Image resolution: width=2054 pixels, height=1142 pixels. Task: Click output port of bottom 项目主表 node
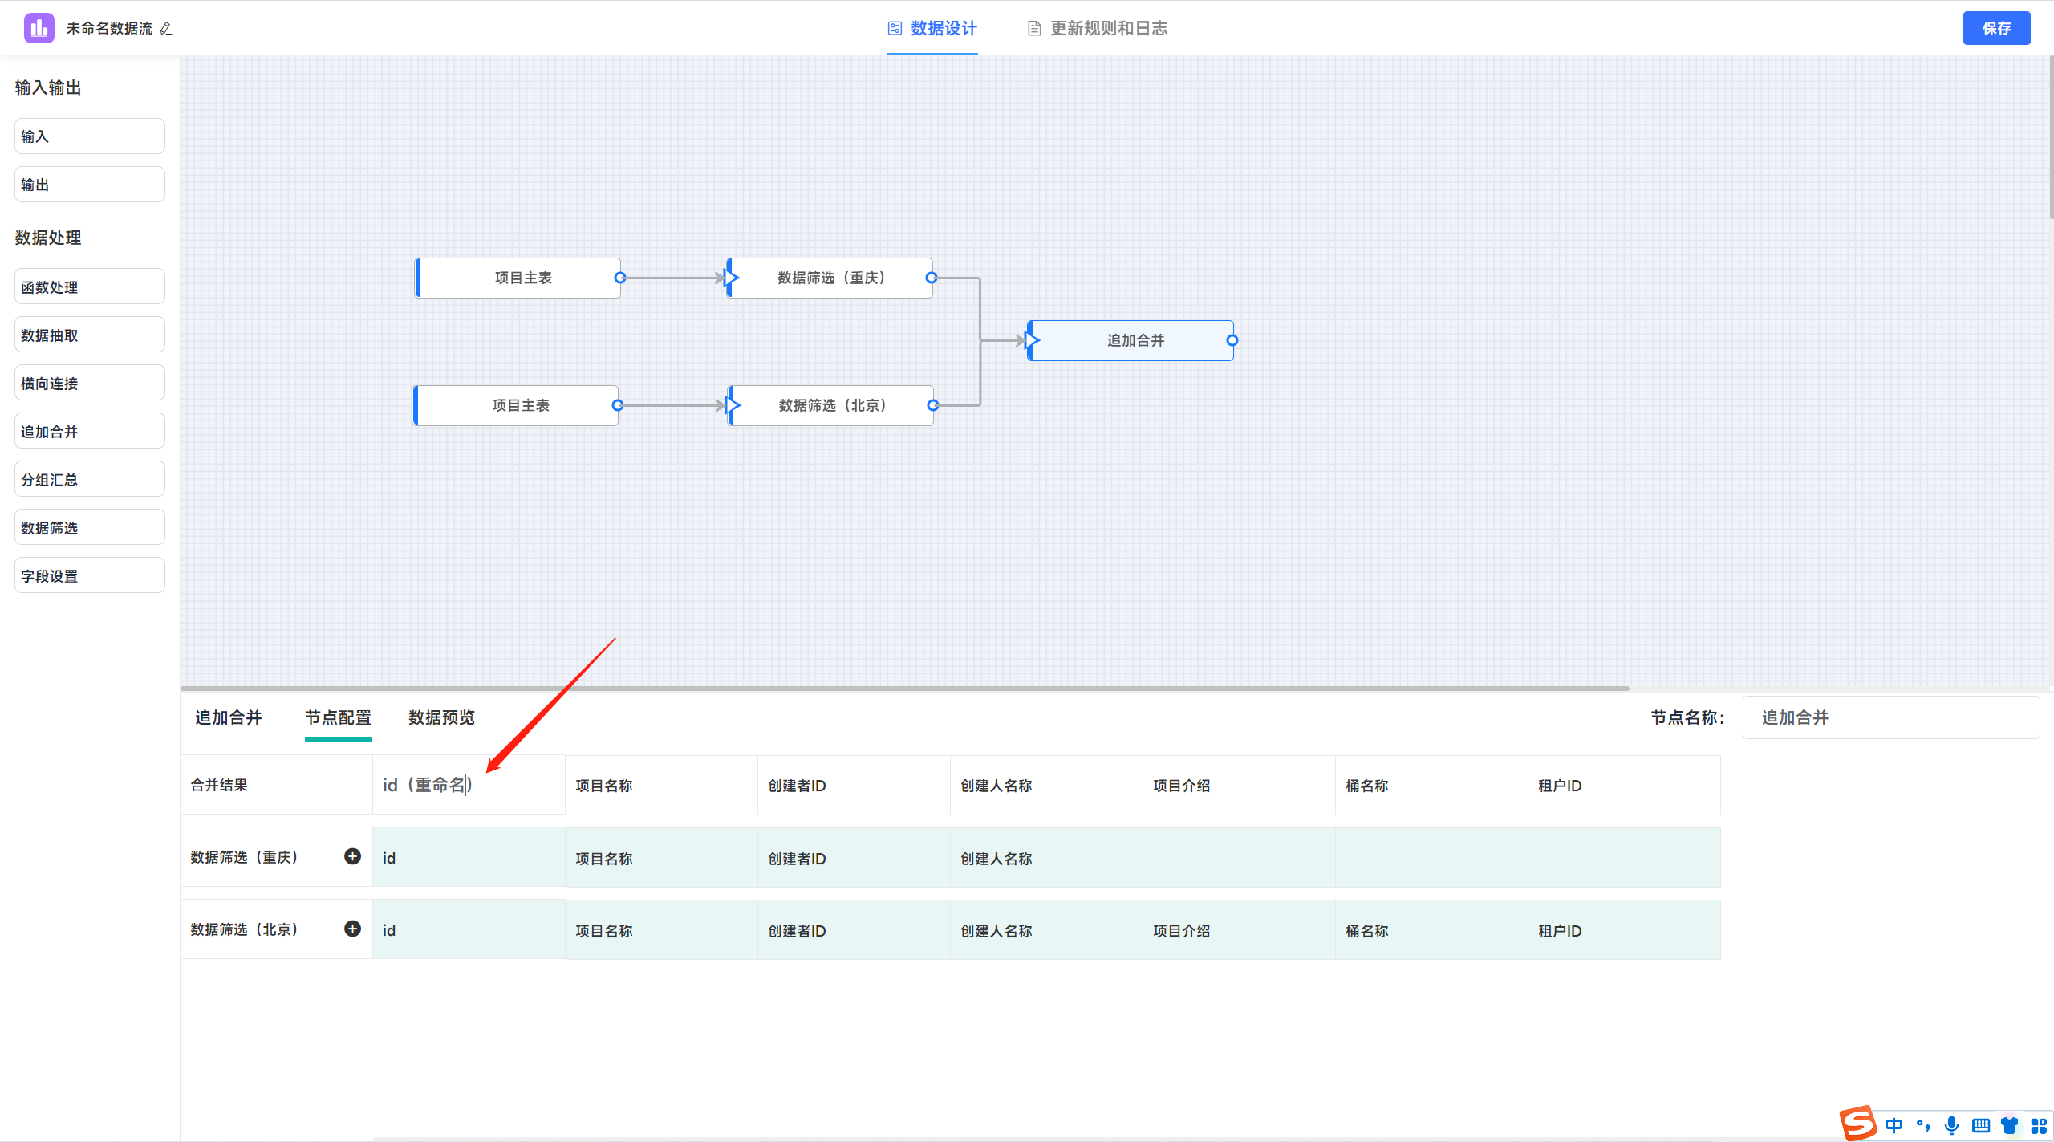click(x=618, y=405)
